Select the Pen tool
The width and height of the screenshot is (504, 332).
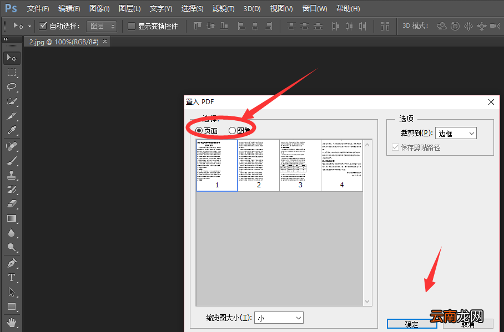point(12,263)
